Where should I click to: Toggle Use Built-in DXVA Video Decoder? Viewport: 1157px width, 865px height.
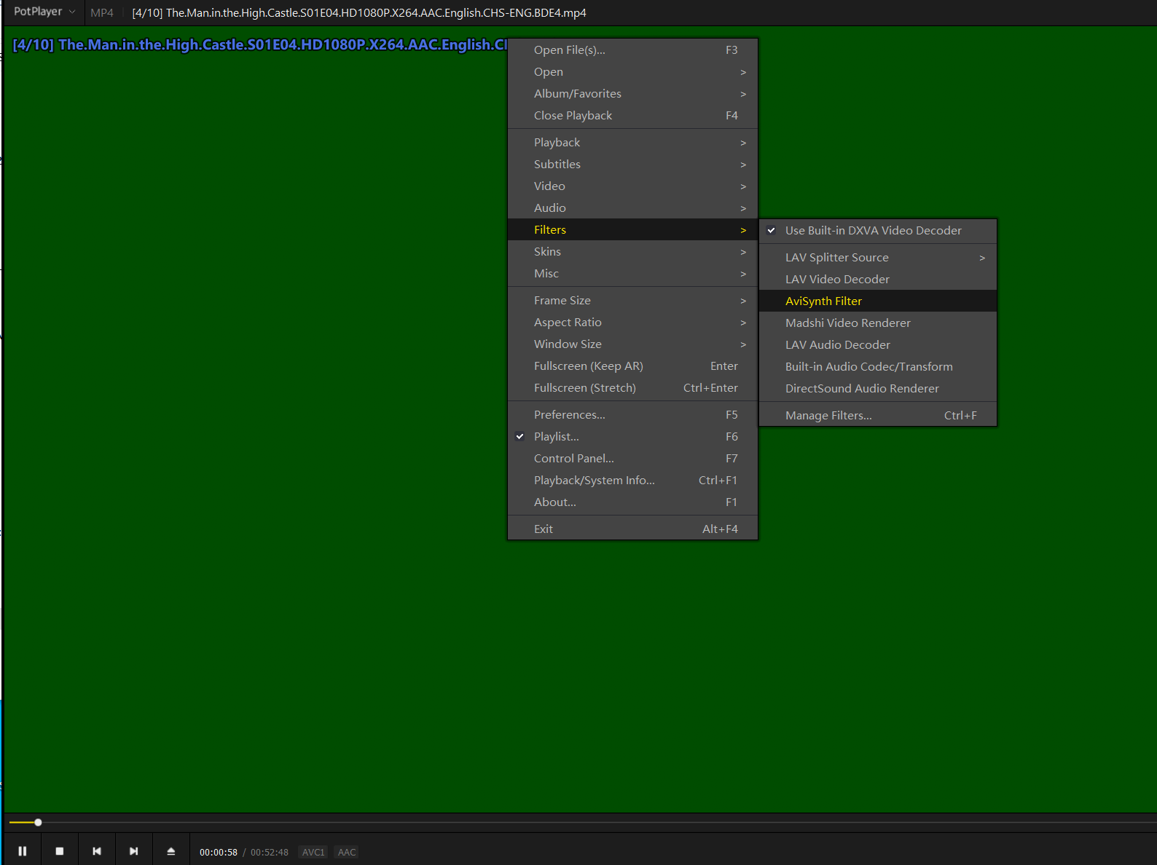[878, 231]
